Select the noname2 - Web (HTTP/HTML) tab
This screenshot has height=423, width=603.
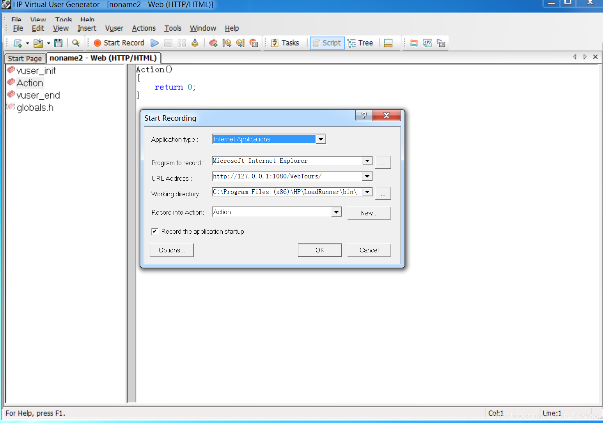[x=103, y=58]
